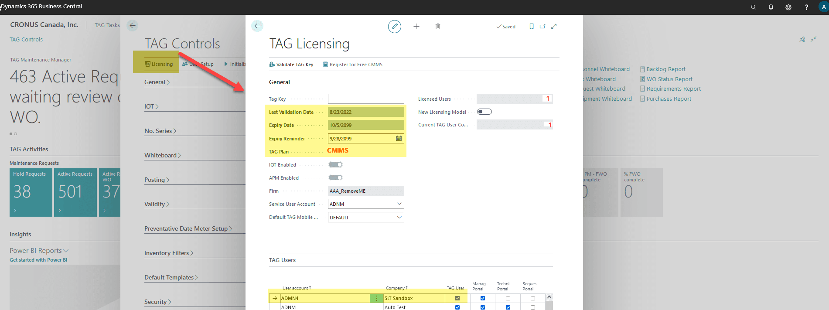
Task: Click the bookmark icon in TAG Licensing
Action: [x=531, y=27]
